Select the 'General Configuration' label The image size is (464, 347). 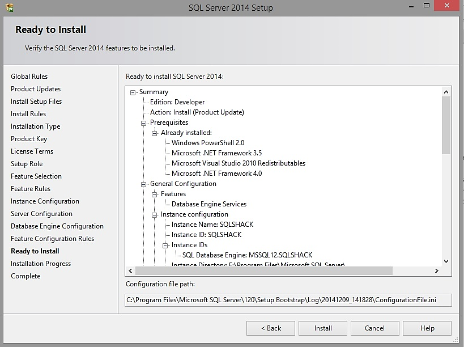click(x=183, y=184)
